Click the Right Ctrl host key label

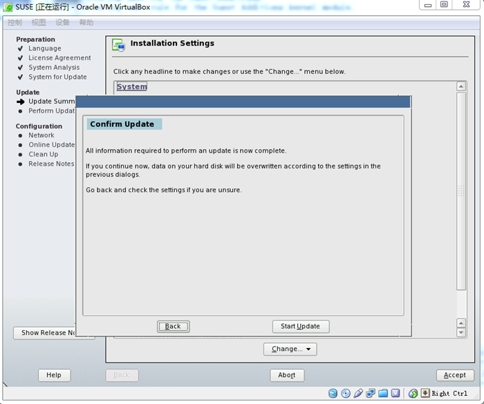[449, 393]
